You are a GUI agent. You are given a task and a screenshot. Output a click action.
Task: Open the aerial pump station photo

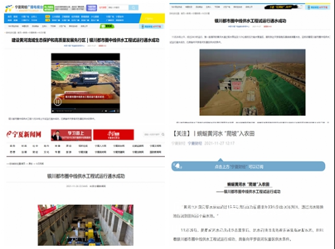click(253, 82)
